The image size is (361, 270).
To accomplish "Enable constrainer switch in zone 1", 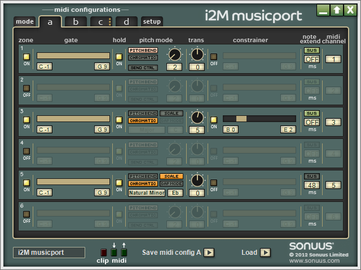I will click(x=214, y=57).
